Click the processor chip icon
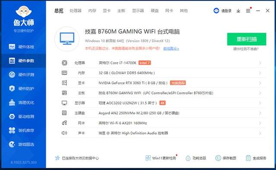 coord(64,63)
